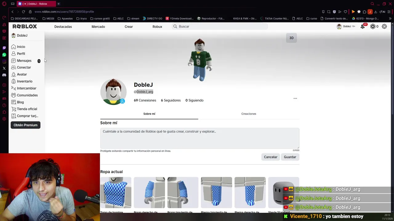The height and width of the screenshot is (221, 394).
Task: Add page to bookmarks with heart icon
Action: (x=345, y=12)
